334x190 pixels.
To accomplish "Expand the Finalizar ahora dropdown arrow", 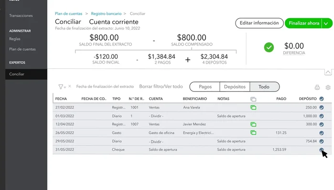I will (326, 23).
